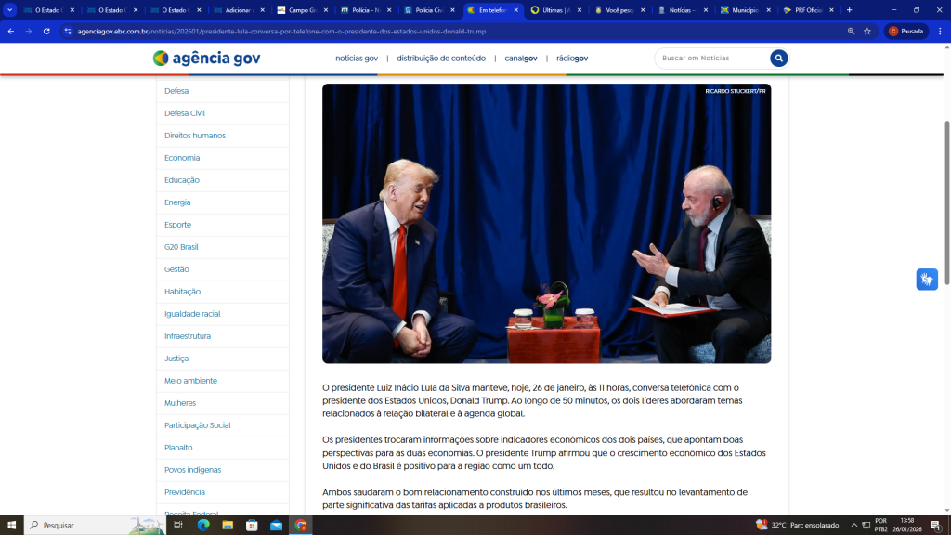Viewport: 951px width, 535px height.
Task: Open the VLibras accessibility hands widget
Action: [x=926, y=279]
